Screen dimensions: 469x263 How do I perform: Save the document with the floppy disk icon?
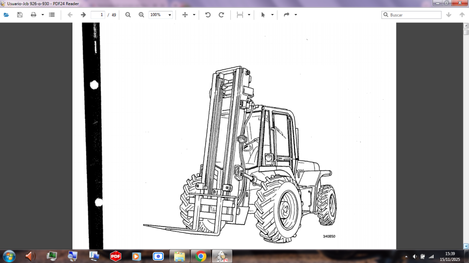(x=20, y=15)
